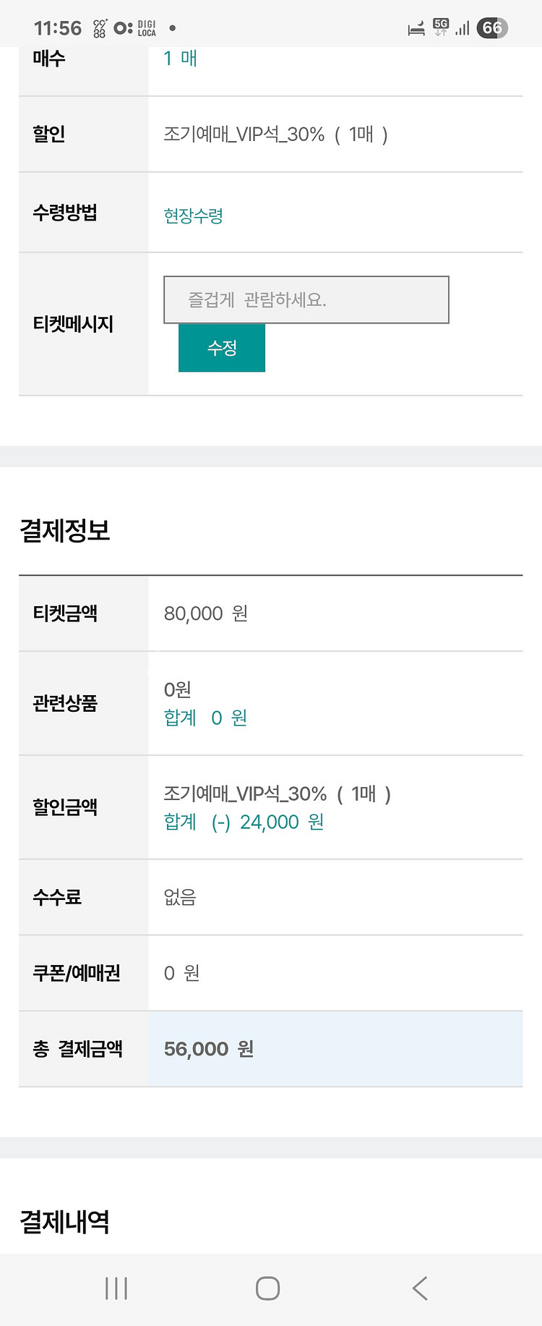Tap the signal strength bars icon
Viewport: 542px width, 1326px height.
[463, 28]
